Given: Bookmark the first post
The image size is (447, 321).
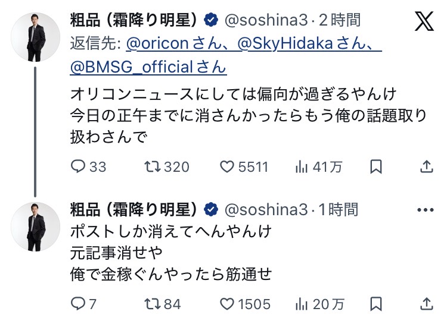Looking at the screenshot, I should (x=376, y=167).
